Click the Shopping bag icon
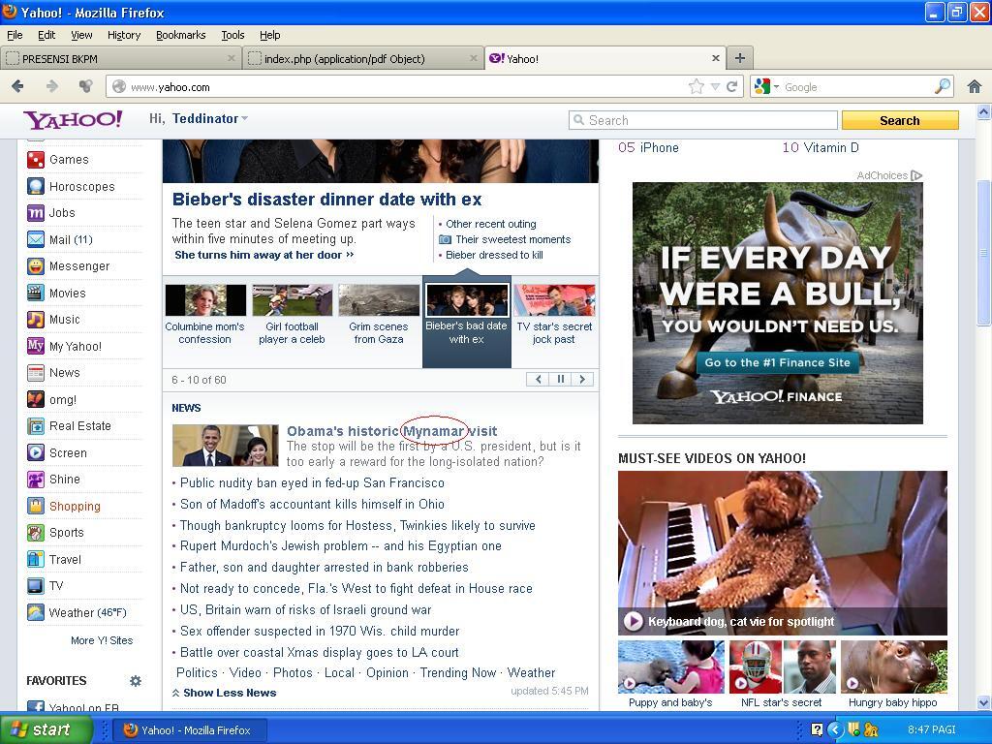The image size is (992, 744). tap(36, 506)
